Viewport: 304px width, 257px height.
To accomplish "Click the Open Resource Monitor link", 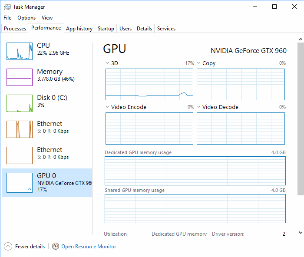I will coord(89,247).
